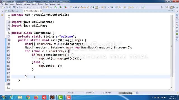Expand the Back history dropdown arrow
Image resolution: width=179 pixels, height=100 pixels.
click(x=135, y=7)
